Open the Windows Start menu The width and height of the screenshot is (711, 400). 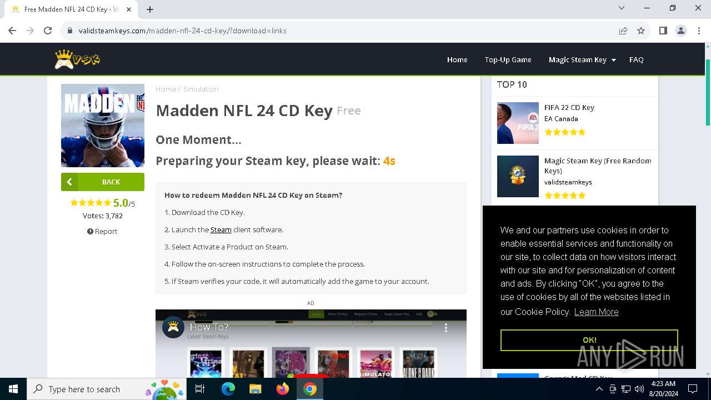(13, 389)
